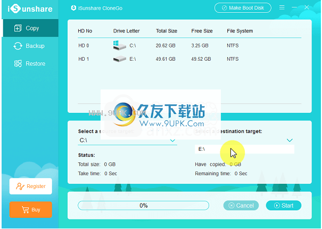Select the Windows drive icon for C:\
This screenshot has width=322, height=229.
coord(119,45)
